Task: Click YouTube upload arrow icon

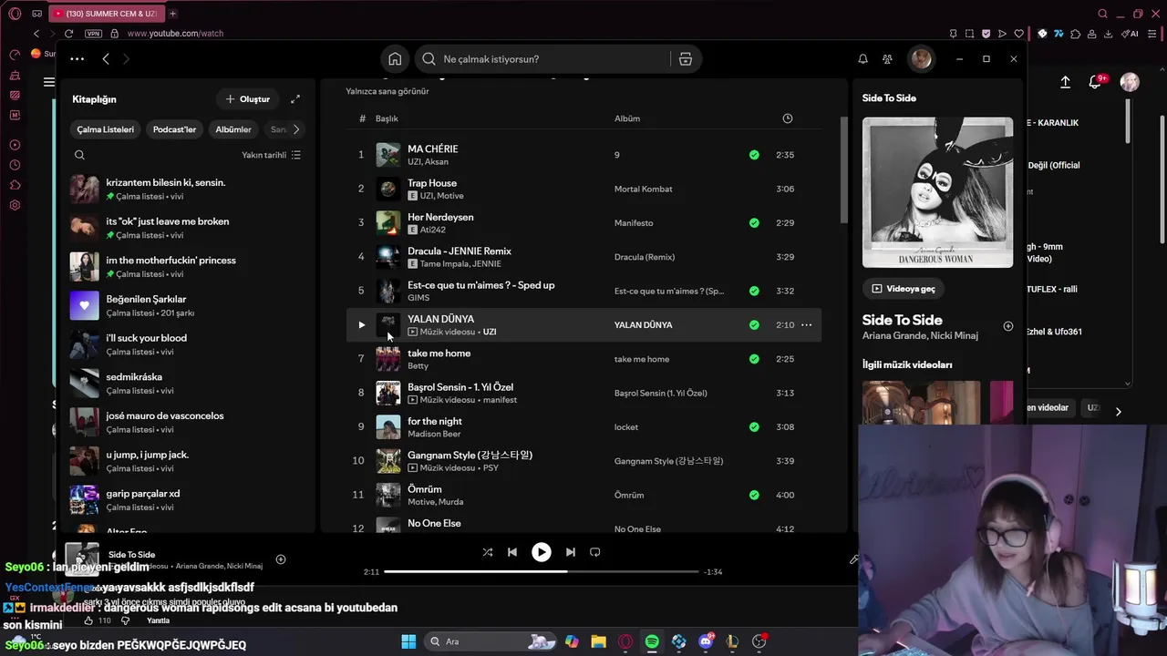Action: point(1065,82)
